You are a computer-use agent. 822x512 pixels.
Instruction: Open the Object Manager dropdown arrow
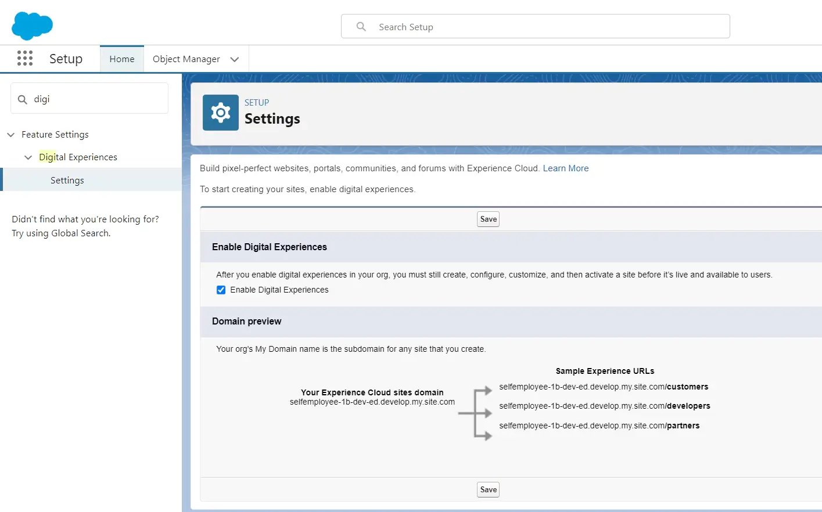235,59
